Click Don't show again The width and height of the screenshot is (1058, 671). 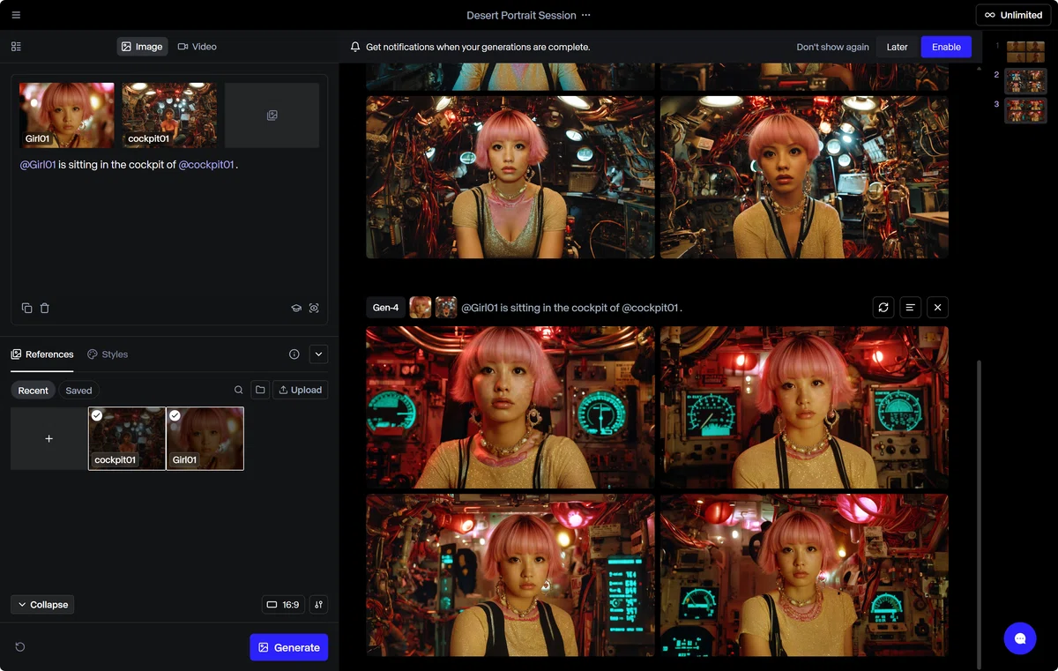(832, 47)
